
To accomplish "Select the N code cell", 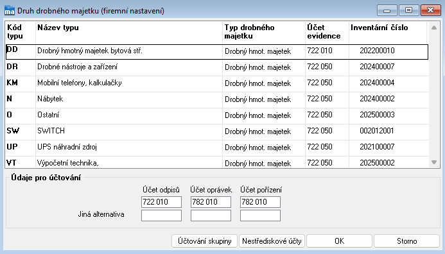I will pos(21,99).
